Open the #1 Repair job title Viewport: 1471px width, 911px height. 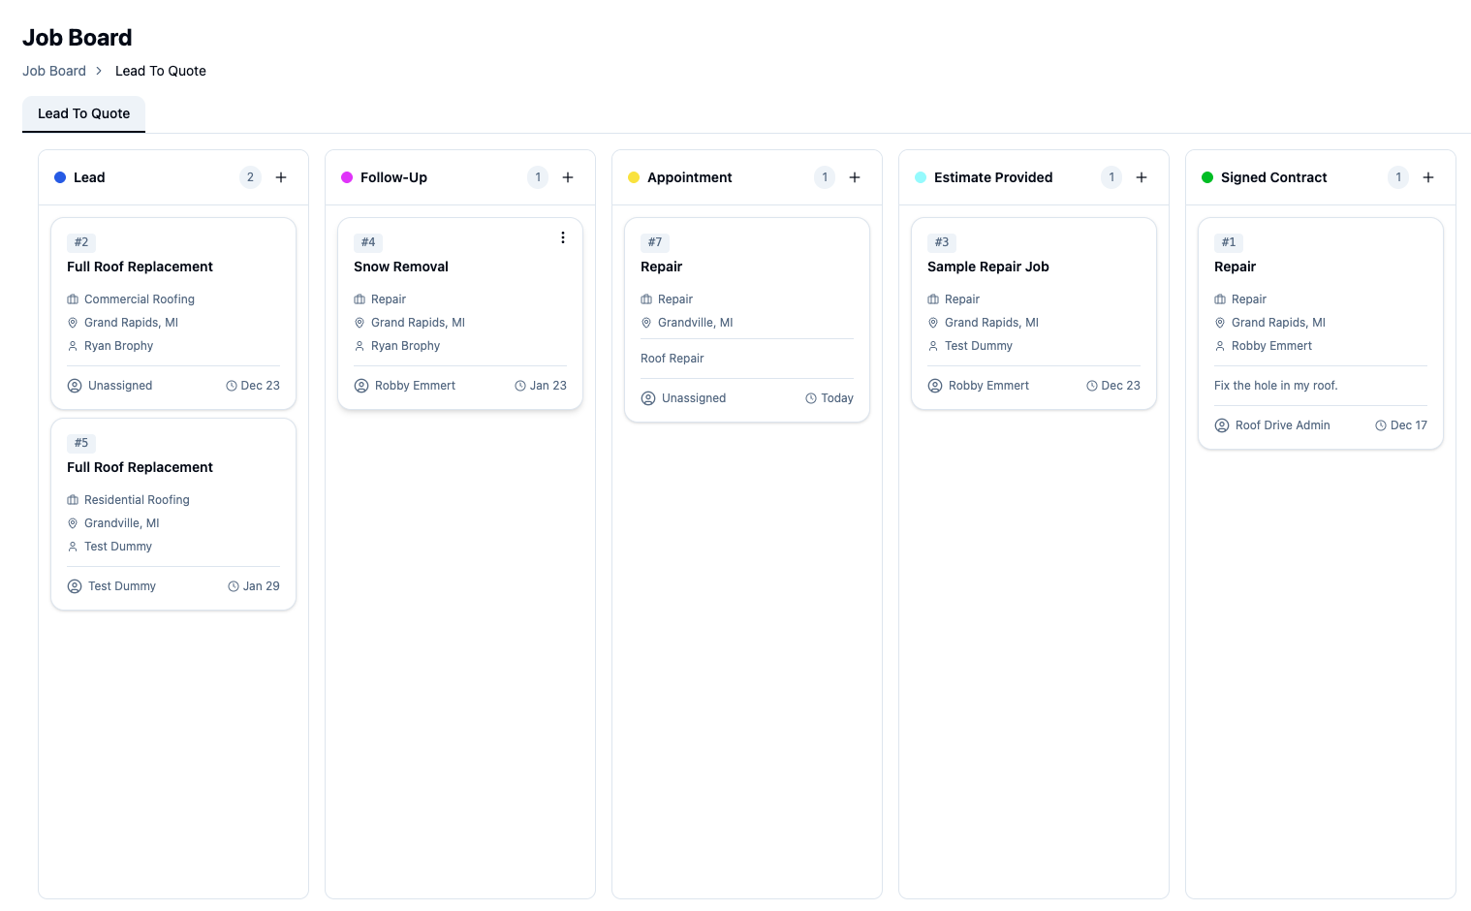point(1236,267)
